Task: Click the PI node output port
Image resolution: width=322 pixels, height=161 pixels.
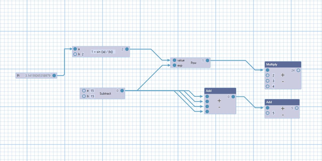Action: pos(54,75)
